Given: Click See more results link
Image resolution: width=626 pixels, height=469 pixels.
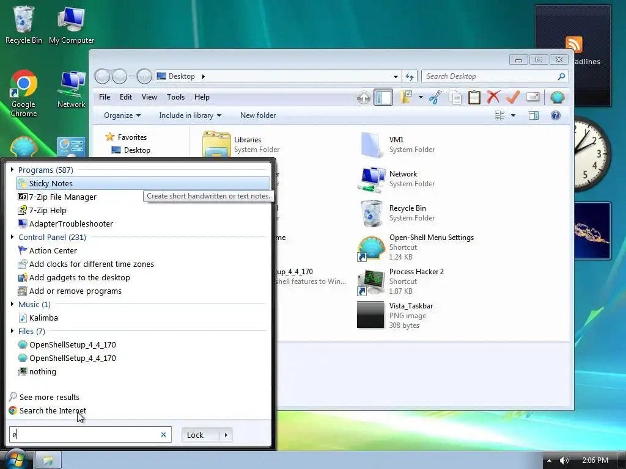Looking at the screenshot, I should pos(44,397).
